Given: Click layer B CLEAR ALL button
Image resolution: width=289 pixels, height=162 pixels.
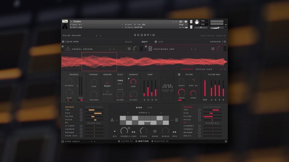Looking at the screenshot, I should pos(212,123).
